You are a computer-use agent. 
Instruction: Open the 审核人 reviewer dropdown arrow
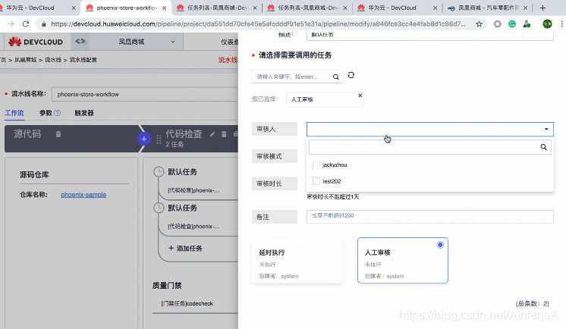tap(546, 129)
